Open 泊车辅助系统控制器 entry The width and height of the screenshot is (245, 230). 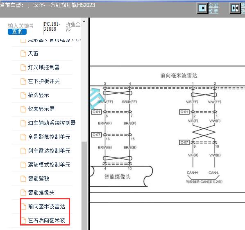click(52, 123)
